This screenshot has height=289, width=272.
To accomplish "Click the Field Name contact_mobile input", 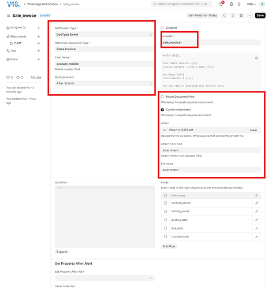I will pyautogui.click(x=104, y=64).
